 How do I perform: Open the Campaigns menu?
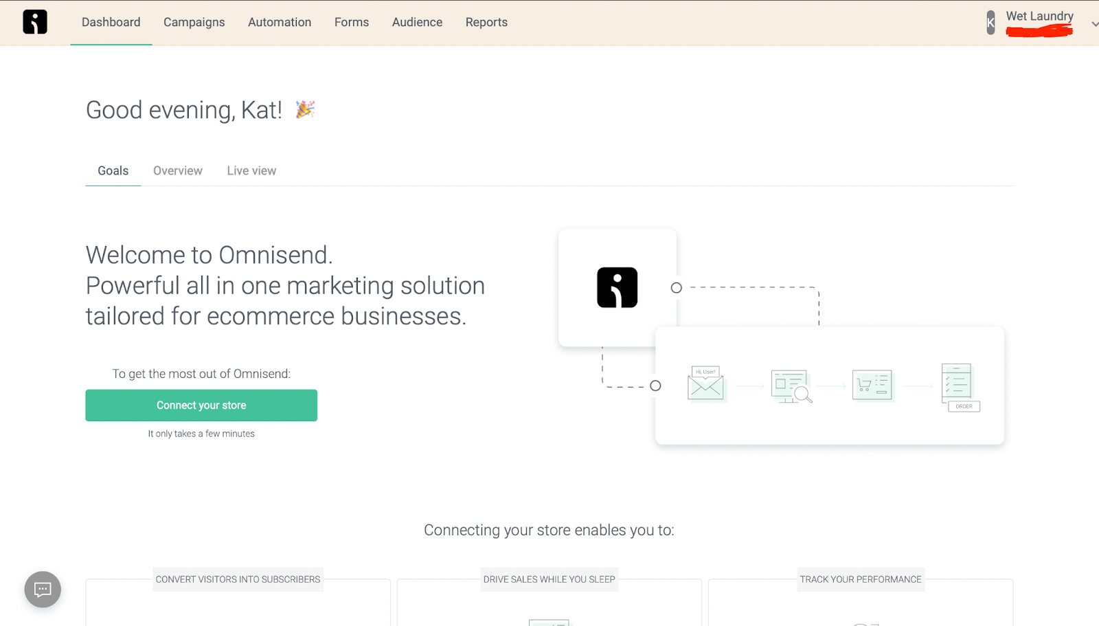[x=194, y=22]
